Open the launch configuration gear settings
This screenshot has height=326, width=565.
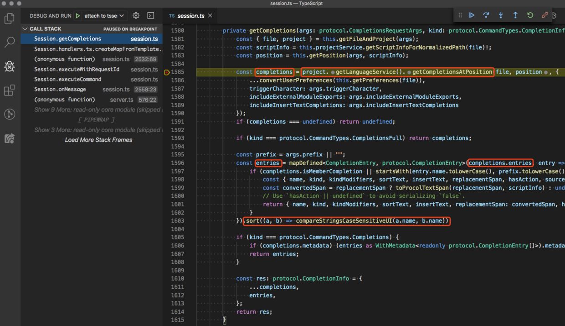[x=136, y=15]
